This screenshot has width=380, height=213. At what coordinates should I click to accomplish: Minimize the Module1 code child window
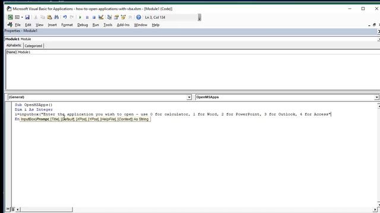click(x=369, y=25)
